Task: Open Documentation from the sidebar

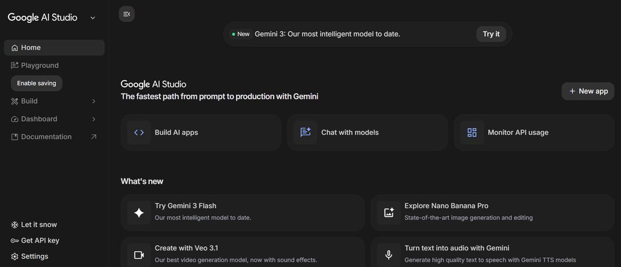Action: point(54,137)
